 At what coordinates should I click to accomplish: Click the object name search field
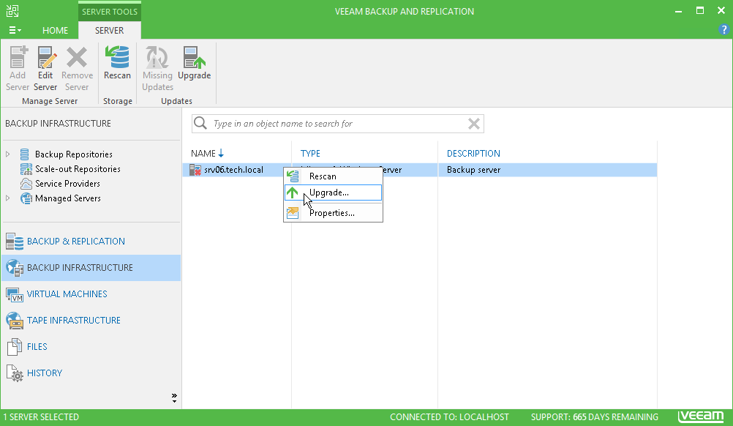tap(337, 124)
